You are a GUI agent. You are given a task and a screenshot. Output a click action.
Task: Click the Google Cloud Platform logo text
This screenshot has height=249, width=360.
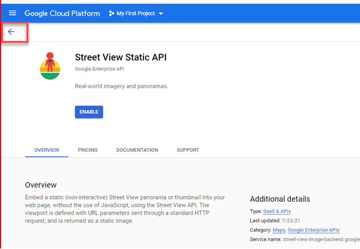(x=62, y=13)
